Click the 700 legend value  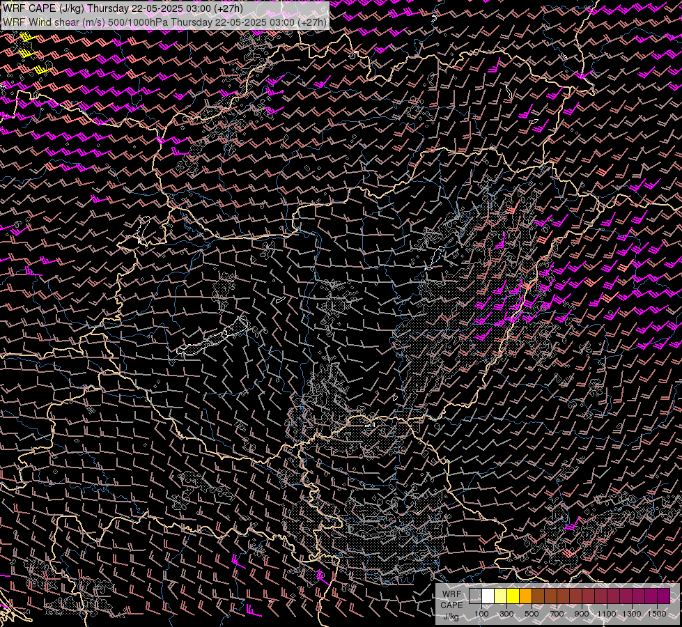point(557,614)
